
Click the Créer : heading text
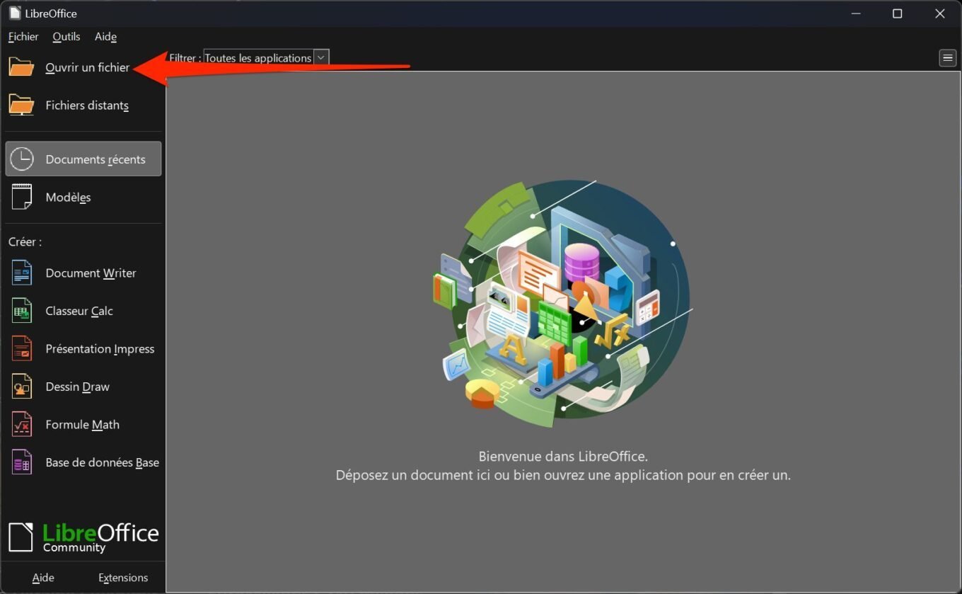(25, 241)
